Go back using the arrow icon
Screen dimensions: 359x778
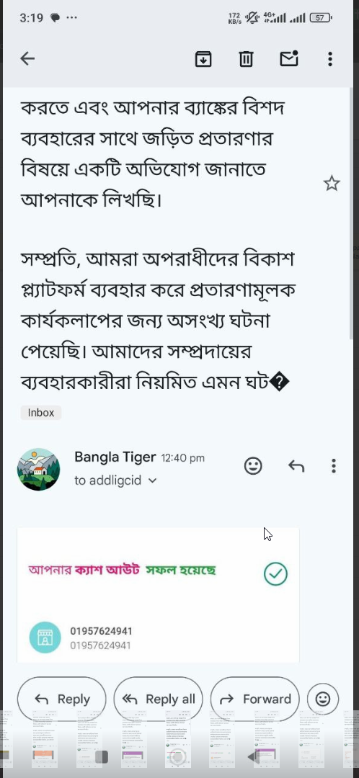coord(27,58)
